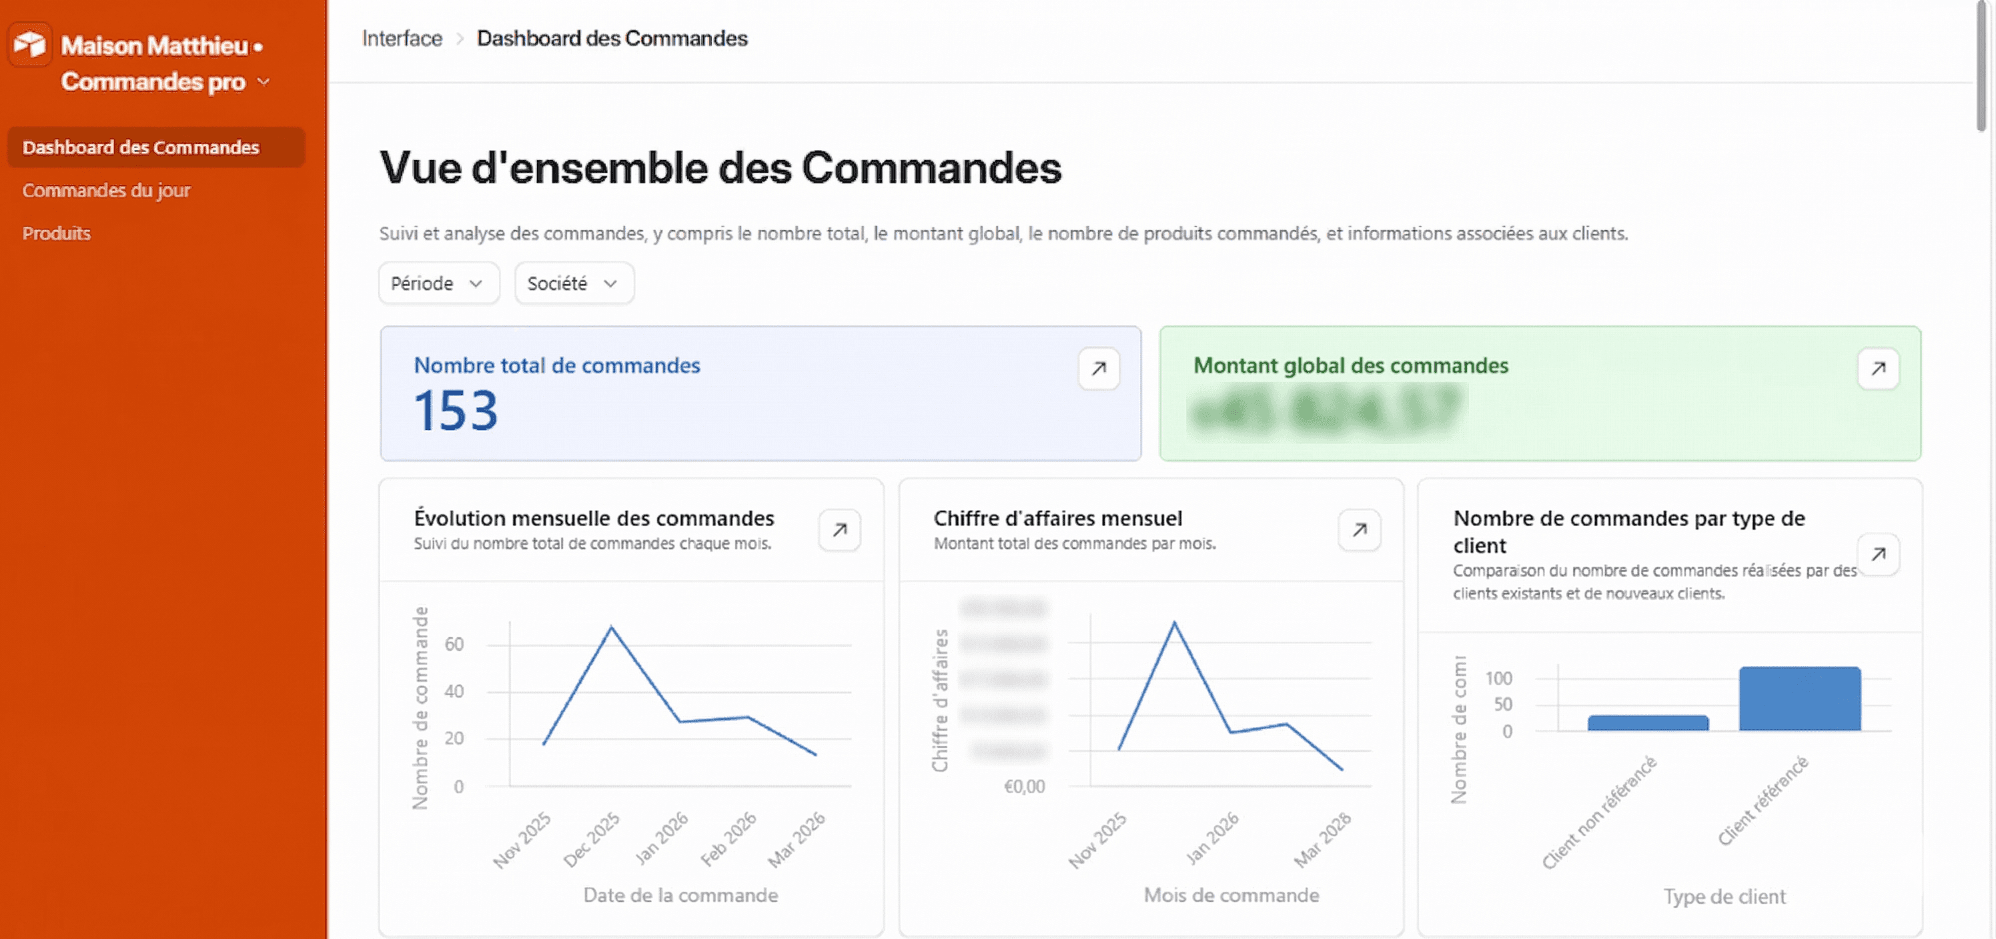
Task: Expand the Nombre total de commandes card
Action: [1098, 369]
